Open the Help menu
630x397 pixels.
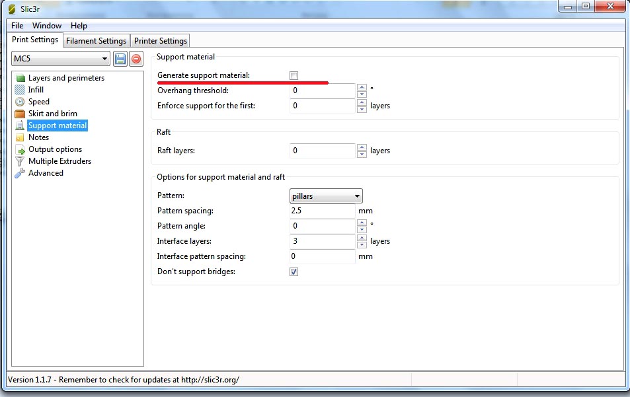coord(79,26)
